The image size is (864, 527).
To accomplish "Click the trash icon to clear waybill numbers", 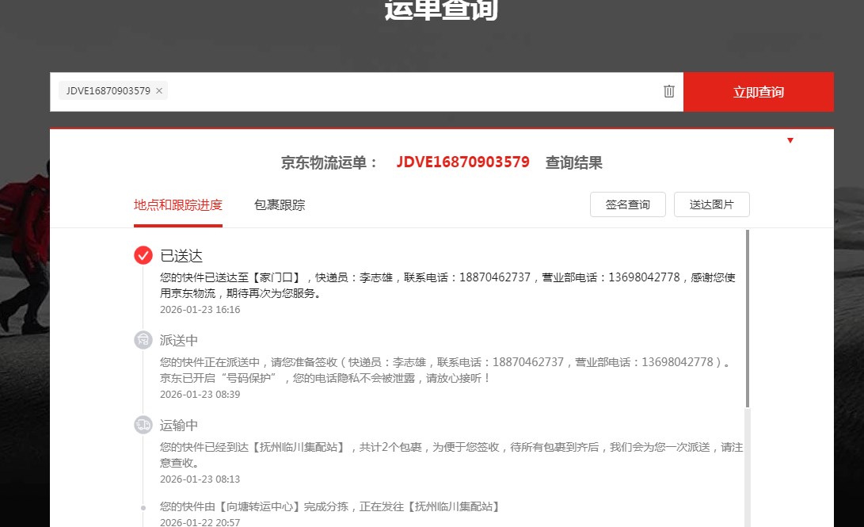I will click(x=669, y=91).
